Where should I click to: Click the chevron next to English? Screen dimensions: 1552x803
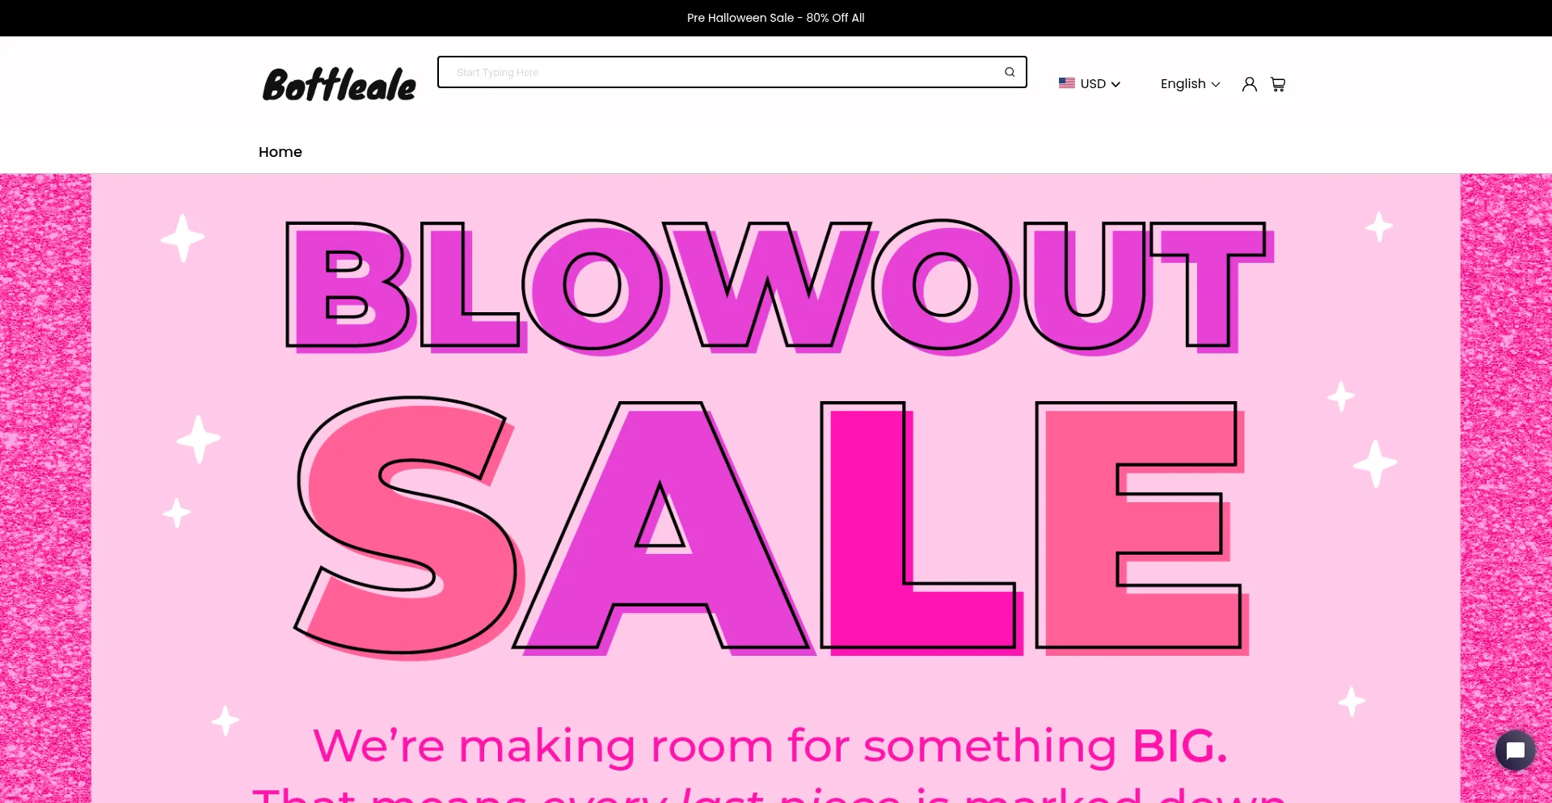pos(1215,84)
